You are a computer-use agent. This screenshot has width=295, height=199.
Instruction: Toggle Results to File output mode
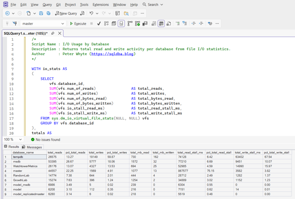[x=168, y=24]
